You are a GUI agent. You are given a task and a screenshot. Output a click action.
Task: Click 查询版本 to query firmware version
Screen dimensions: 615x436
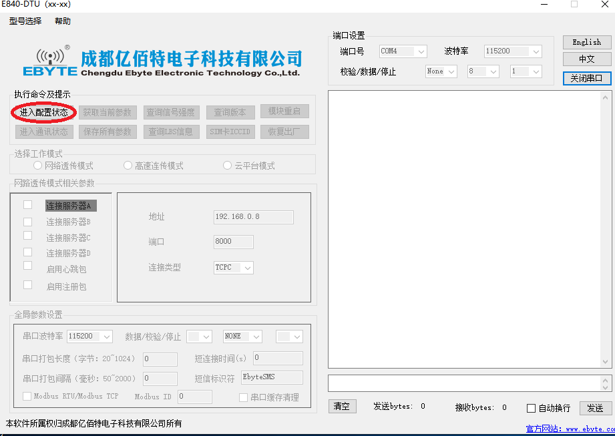pyautogui.click(x=230, y=111)
